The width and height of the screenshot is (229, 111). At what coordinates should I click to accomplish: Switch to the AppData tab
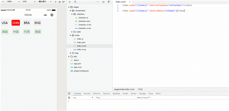pyautogui.click(x=116, y=93)
